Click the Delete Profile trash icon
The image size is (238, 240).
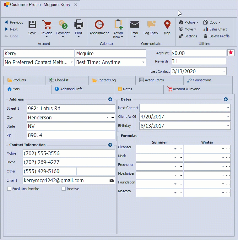point(206,36)
